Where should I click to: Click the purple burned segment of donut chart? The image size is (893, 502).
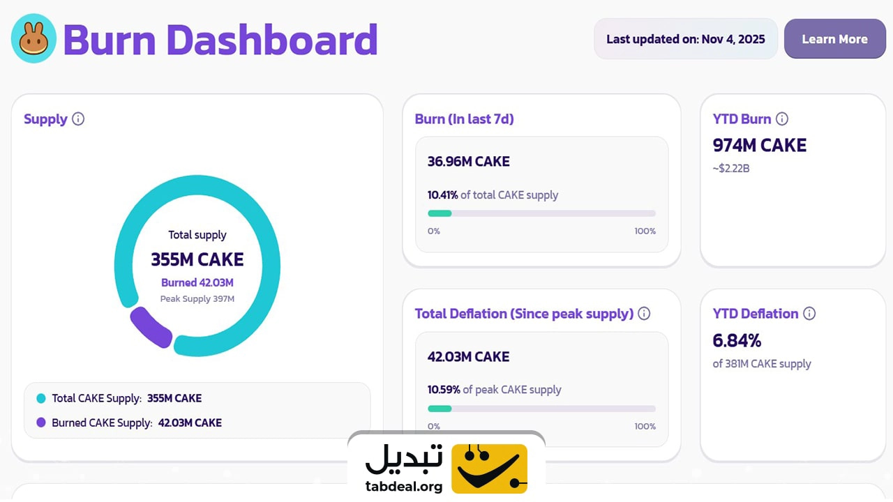(151, 327)
